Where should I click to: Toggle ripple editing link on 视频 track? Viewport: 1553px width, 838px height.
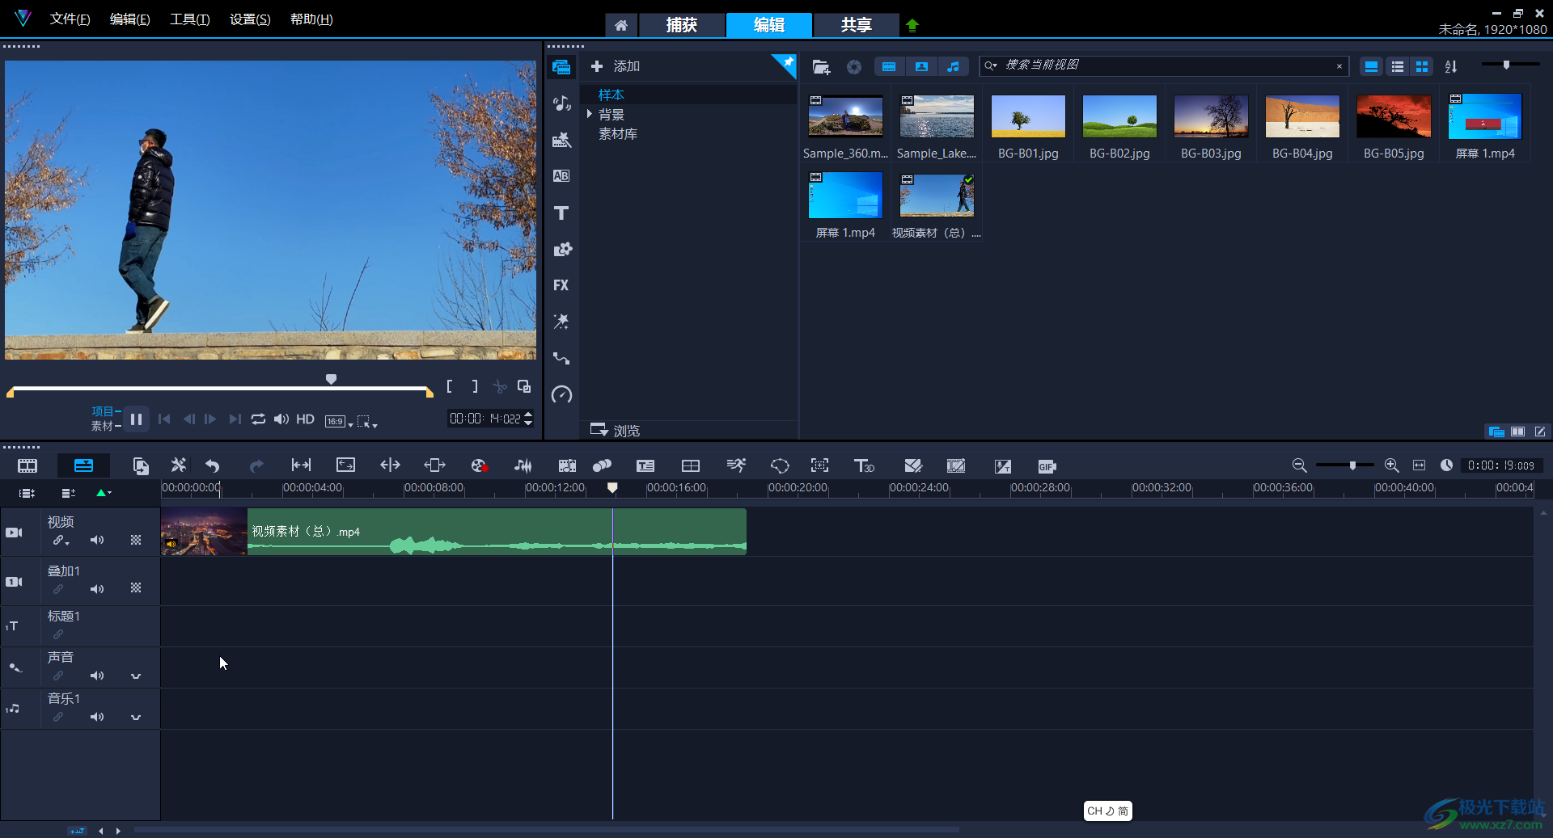pyautogui.click(x=60, y=540)
